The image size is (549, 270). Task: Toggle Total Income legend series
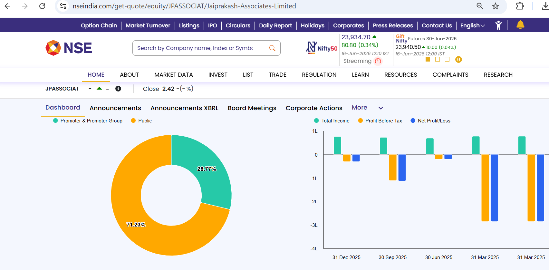click(332, 121)
